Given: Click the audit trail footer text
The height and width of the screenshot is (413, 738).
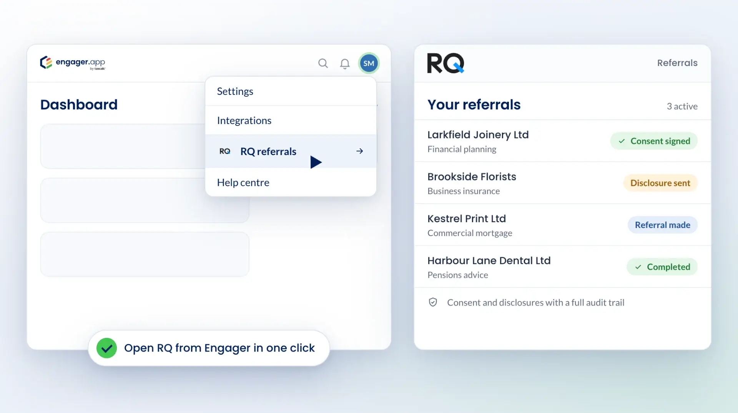Looking at the screenshot, I should [535, 302].
